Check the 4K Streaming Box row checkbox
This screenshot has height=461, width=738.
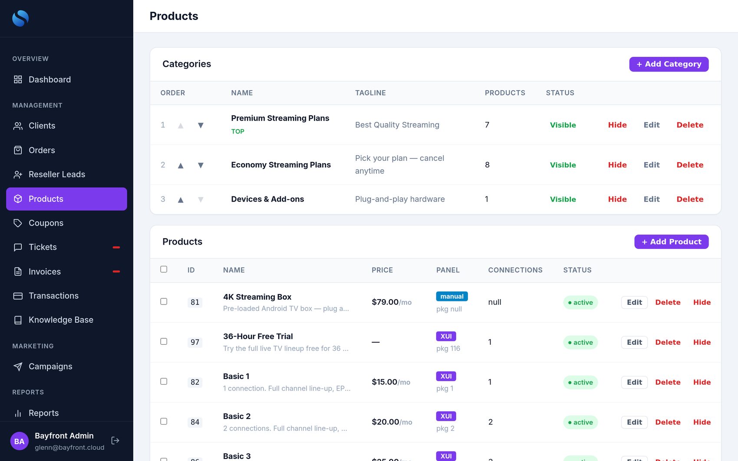tap(164, 301)
